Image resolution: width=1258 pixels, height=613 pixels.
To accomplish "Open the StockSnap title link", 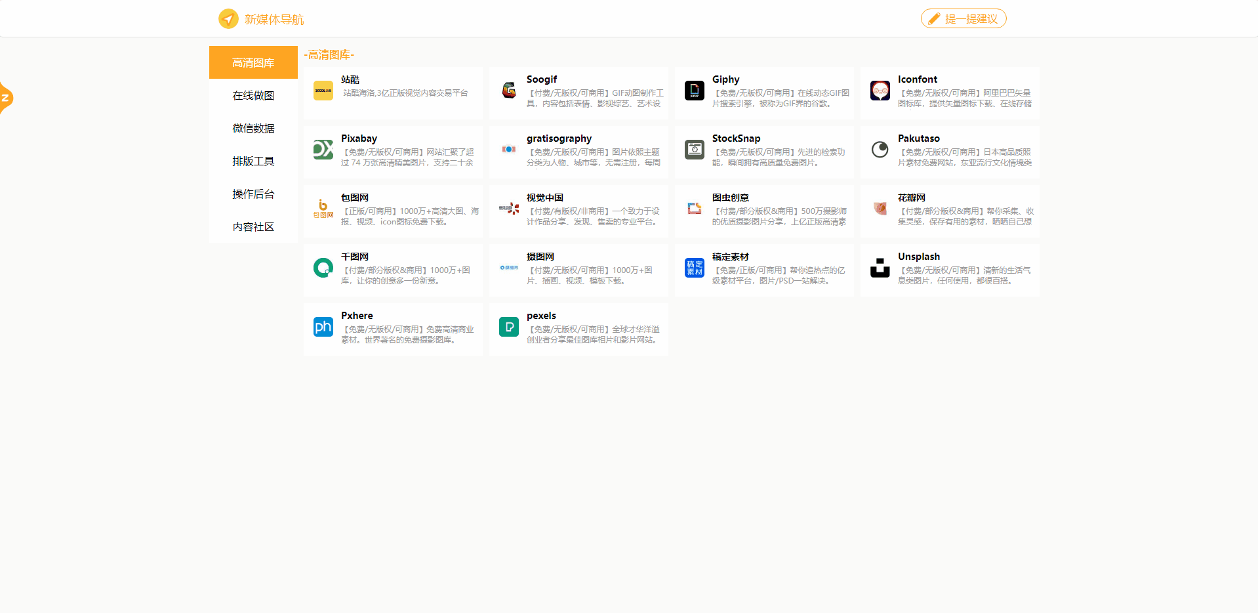I will coord(737,138).
